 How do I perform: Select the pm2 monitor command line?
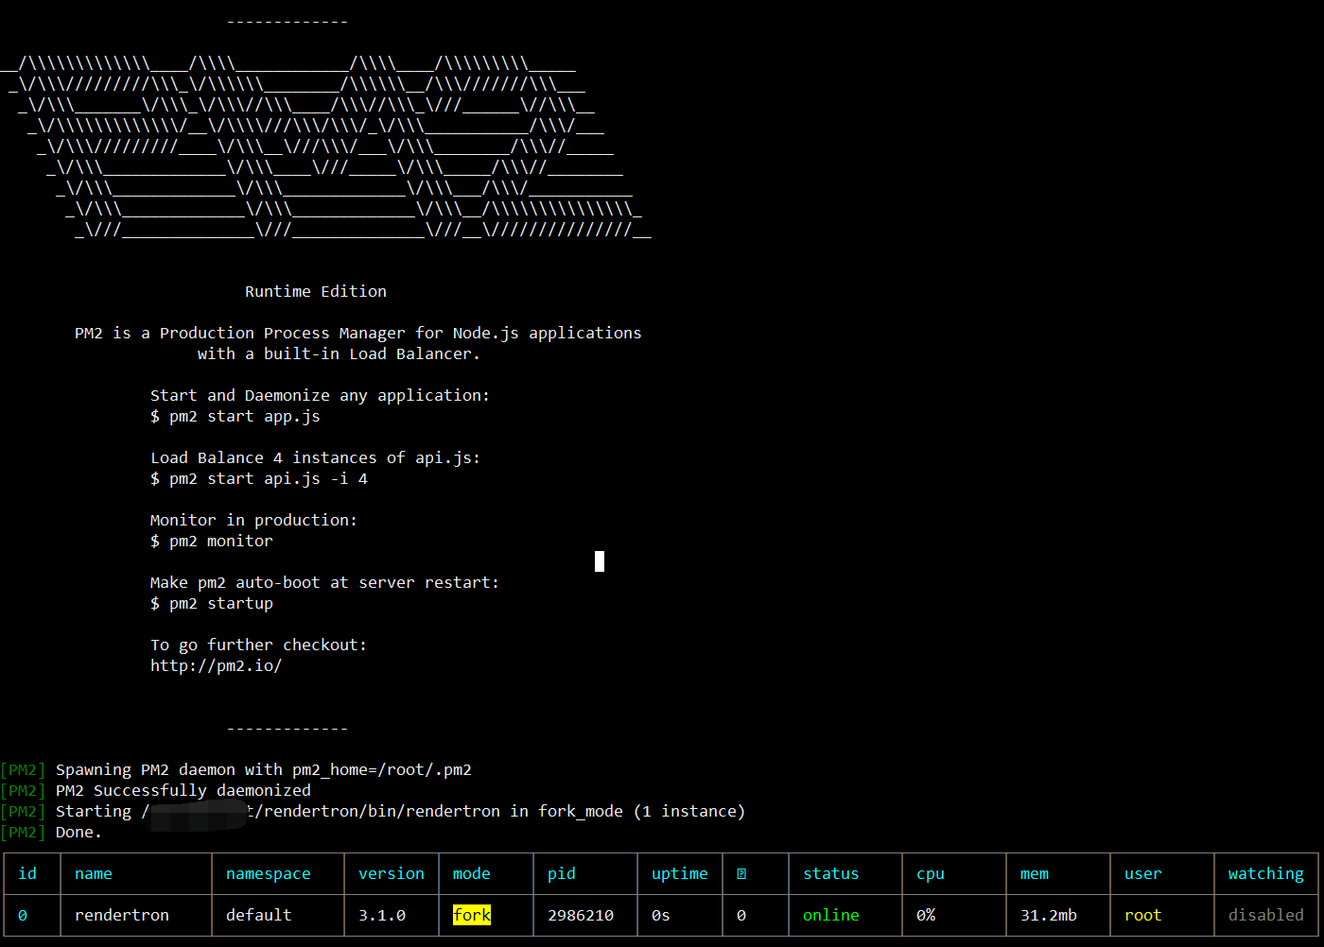212,541
